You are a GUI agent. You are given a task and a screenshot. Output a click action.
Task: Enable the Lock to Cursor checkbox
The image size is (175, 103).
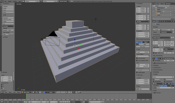tap(137, 58)
